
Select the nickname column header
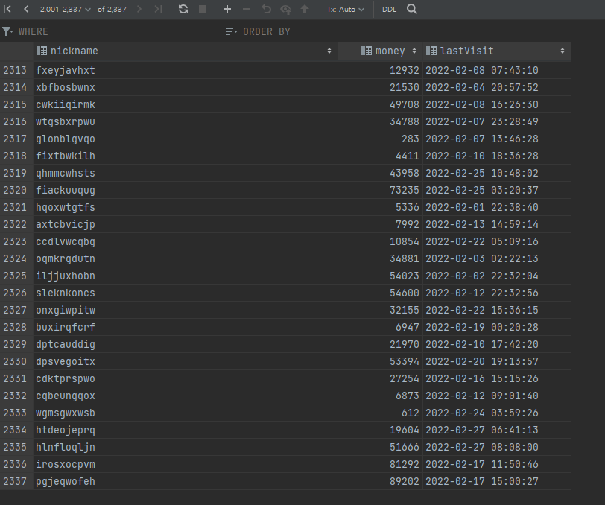click(186, 51)
